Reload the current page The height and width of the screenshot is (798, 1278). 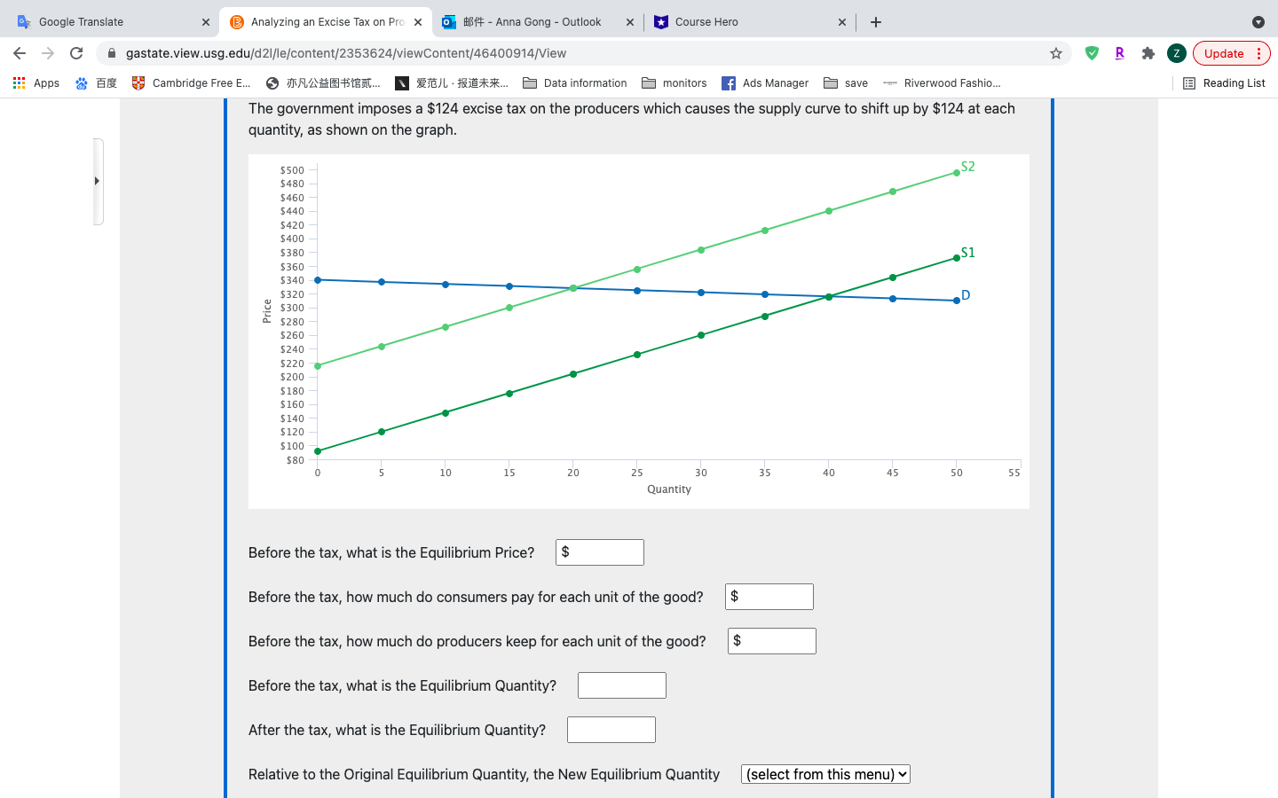click(75, 53)
